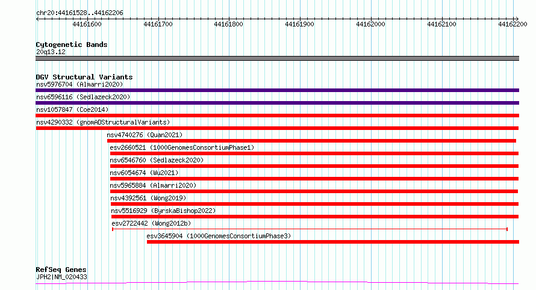Image resolution: width=536 pixels, height=290 pixels.
Task: Select the RefSeq Genes track title
Action: tap(61, 270)
